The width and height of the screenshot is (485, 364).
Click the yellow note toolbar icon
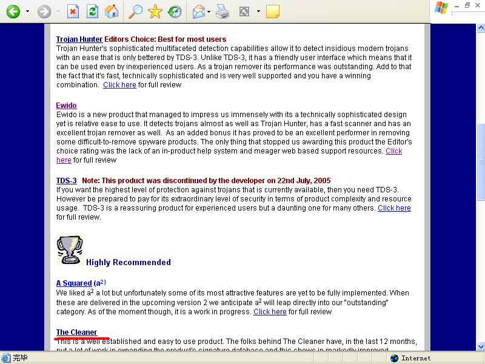click(x=272, y=12)
